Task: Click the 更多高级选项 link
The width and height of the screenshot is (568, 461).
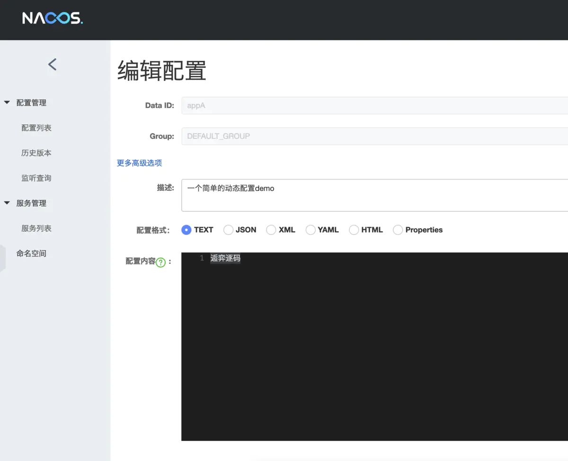Action: pos(140,163)
